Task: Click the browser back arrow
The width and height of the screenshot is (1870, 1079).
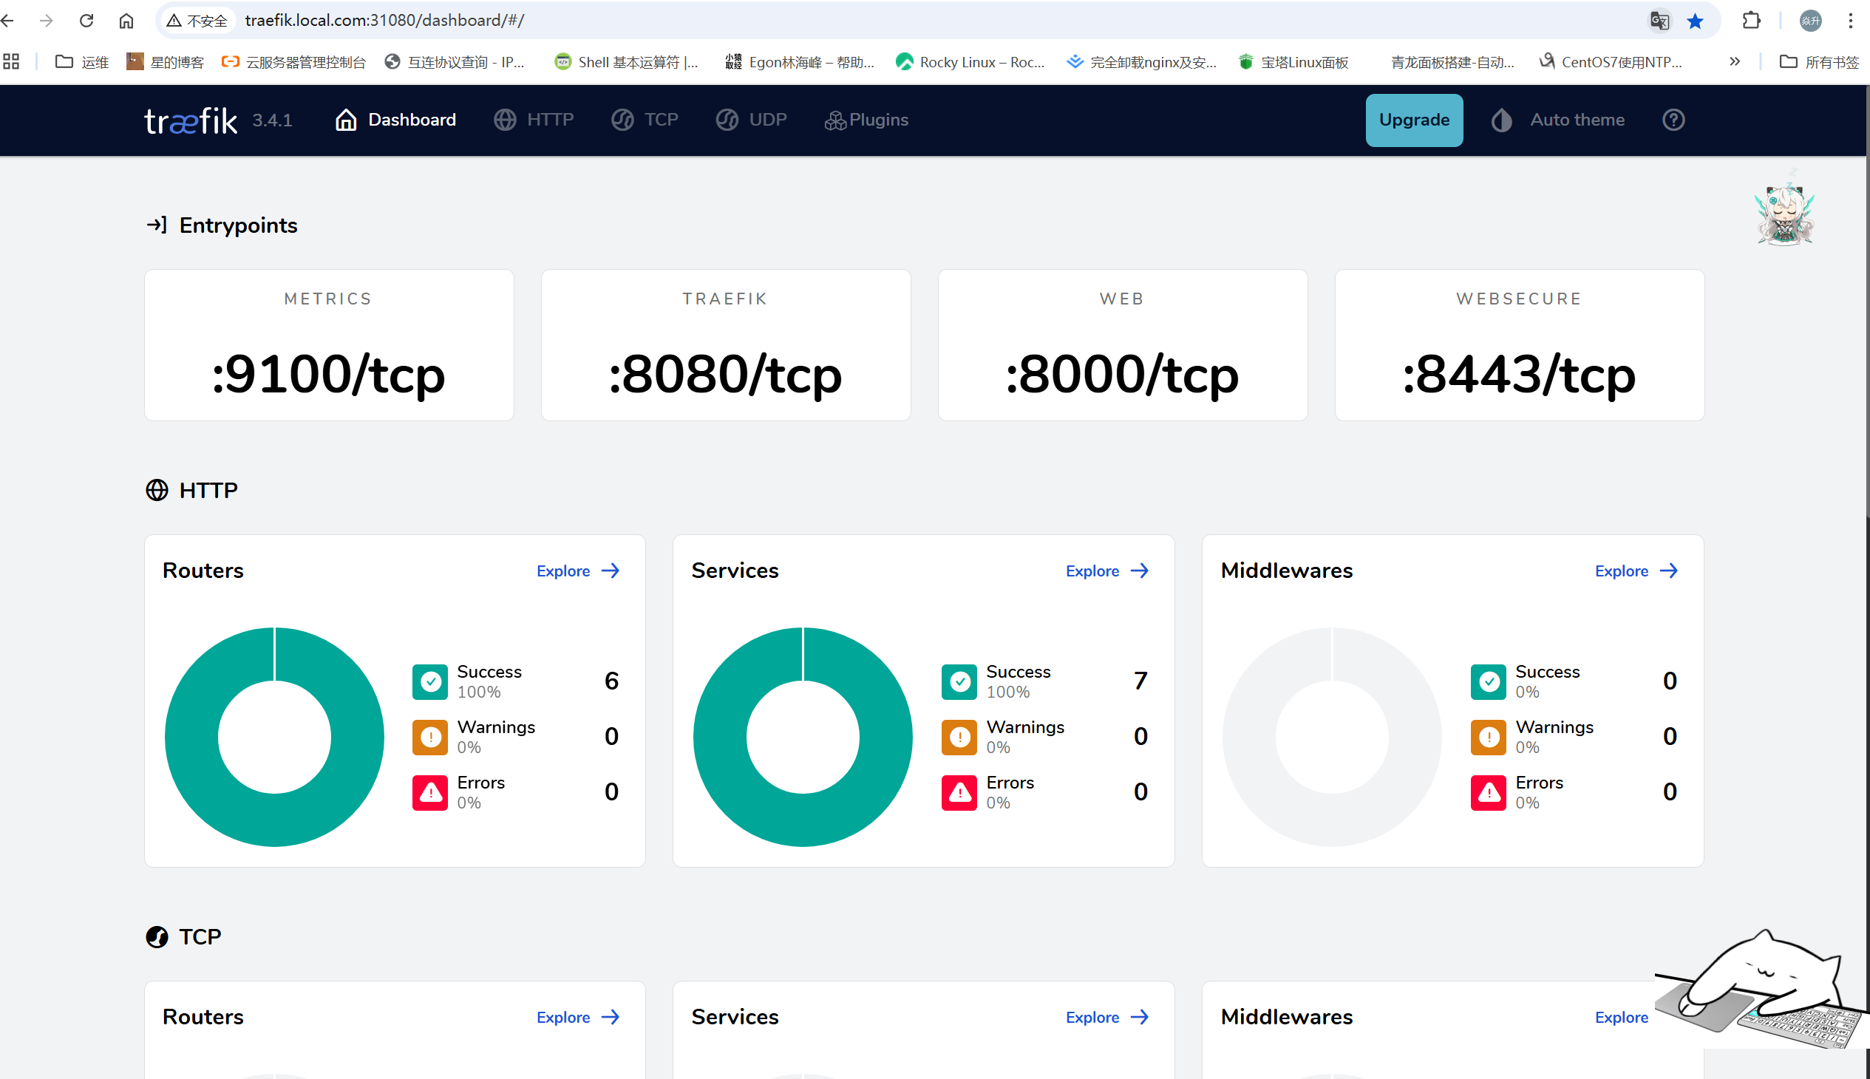Action: (8, 21)
